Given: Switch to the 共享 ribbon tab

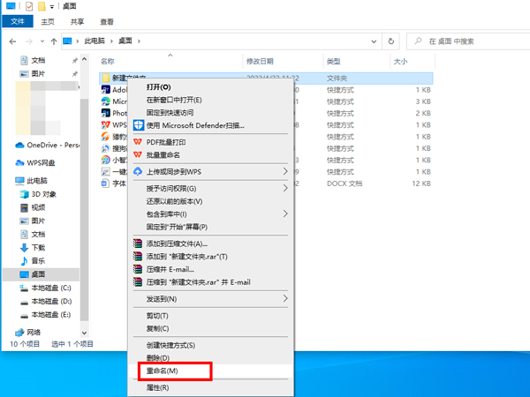Looking at the screenshot, I should tap(77, 22).
